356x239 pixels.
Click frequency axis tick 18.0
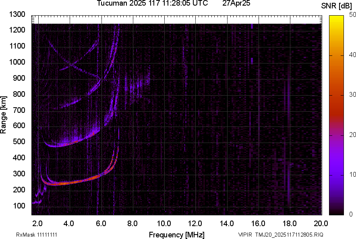pos(290,224)
